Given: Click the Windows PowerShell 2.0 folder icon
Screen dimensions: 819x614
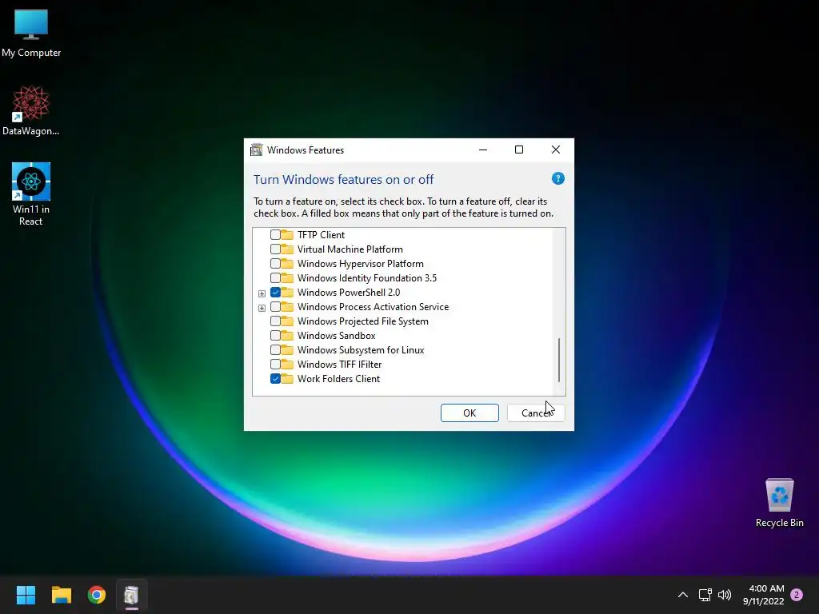Looking at the screenshot, I should pos(287,292).
